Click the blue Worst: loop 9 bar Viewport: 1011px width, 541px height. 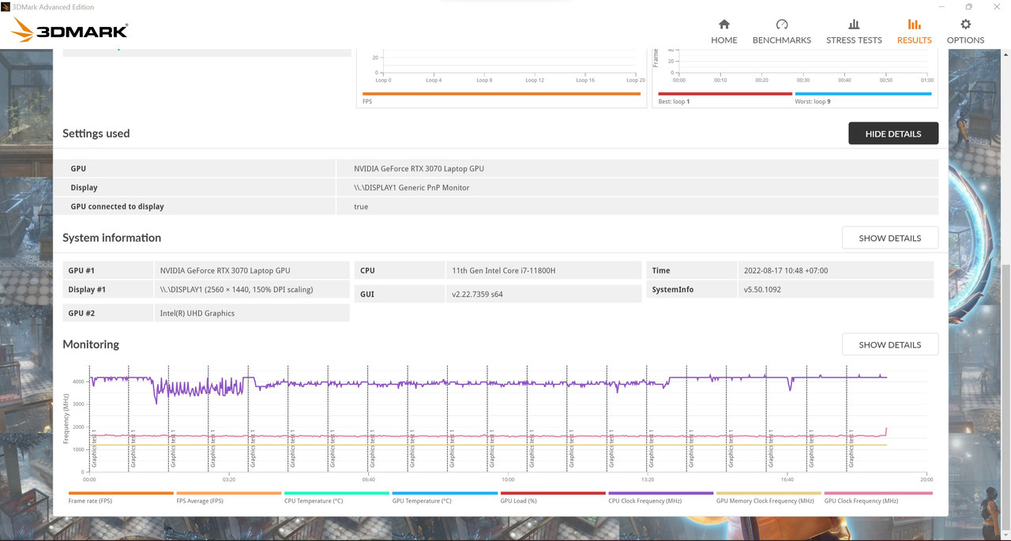tap(863, 93)
